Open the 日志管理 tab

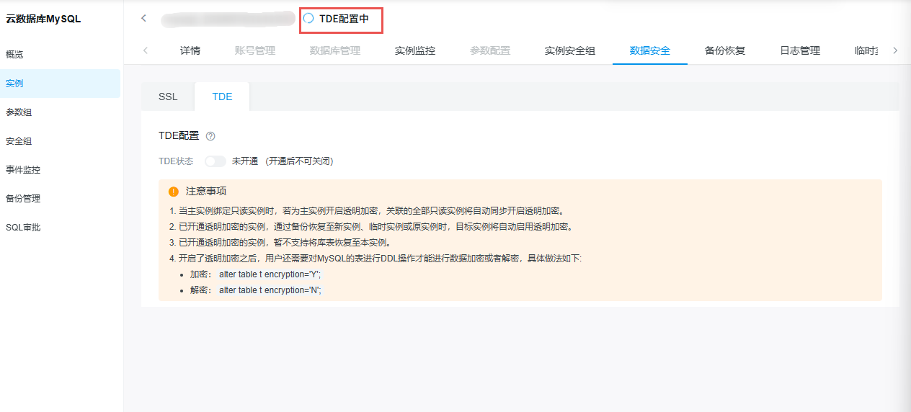(800, 50)
